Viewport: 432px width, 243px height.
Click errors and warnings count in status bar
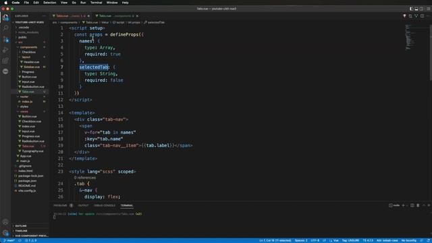[31, 240]
